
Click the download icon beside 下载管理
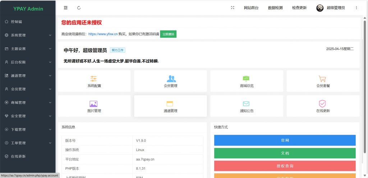tap(6, 130)
